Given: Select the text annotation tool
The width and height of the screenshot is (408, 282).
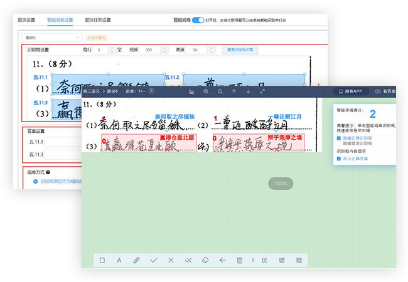Looking at the screenshot, I should pyautogui.click(x=119, y=260).
